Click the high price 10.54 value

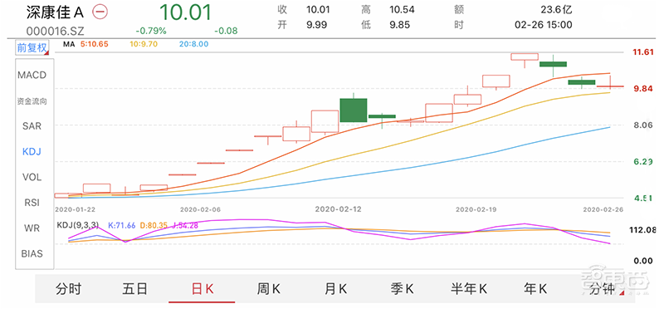tap(402, 9)
